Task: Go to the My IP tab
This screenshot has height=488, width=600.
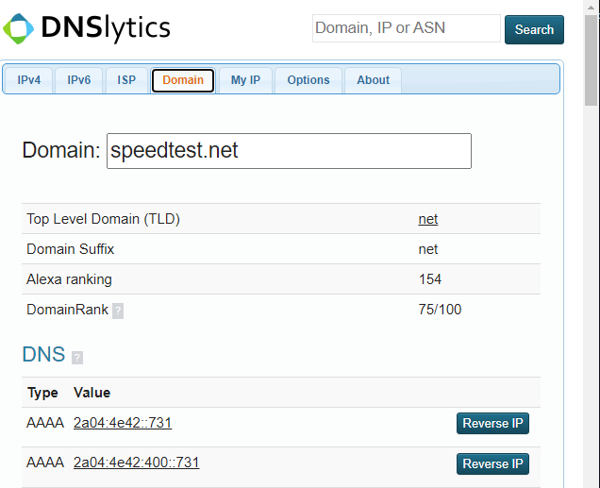Action: (245, 80)
